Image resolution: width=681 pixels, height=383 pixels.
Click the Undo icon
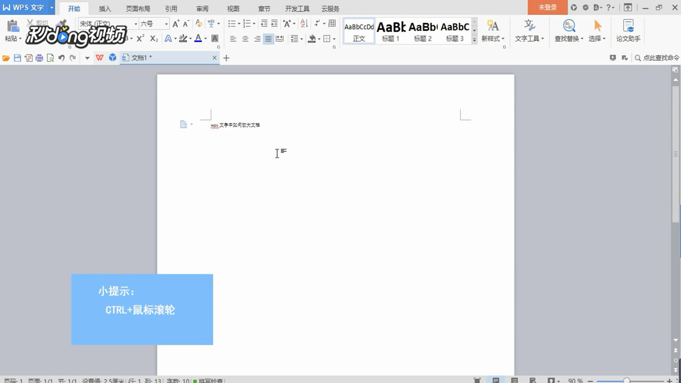[x=62, y=57]
